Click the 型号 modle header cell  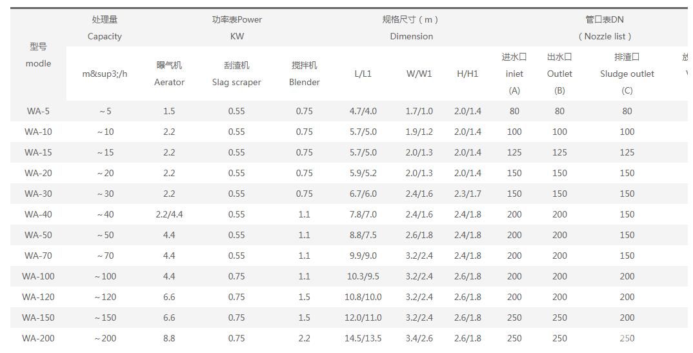tap(38, 55)
